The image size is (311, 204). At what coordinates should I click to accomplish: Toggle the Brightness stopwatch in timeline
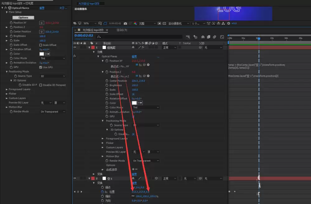point(107,85)
